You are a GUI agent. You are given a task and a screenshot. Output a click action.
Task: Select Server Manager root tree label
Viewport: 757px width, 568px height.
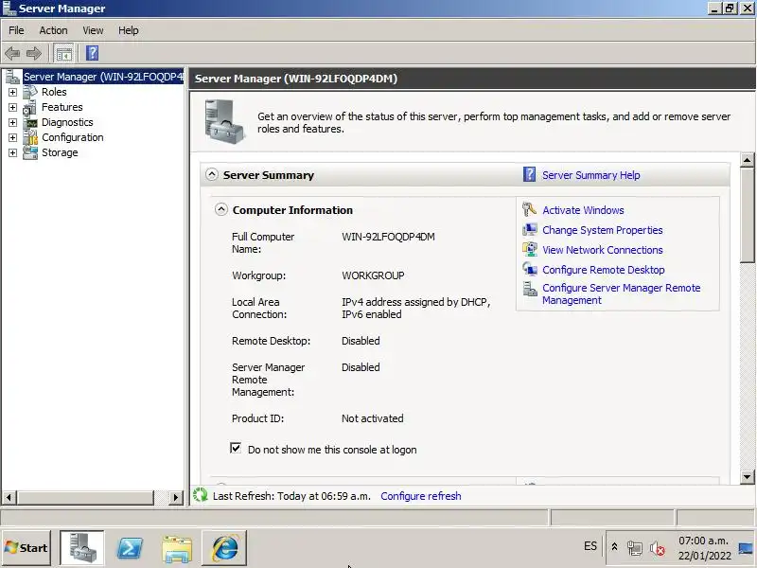tap(103, 77)
